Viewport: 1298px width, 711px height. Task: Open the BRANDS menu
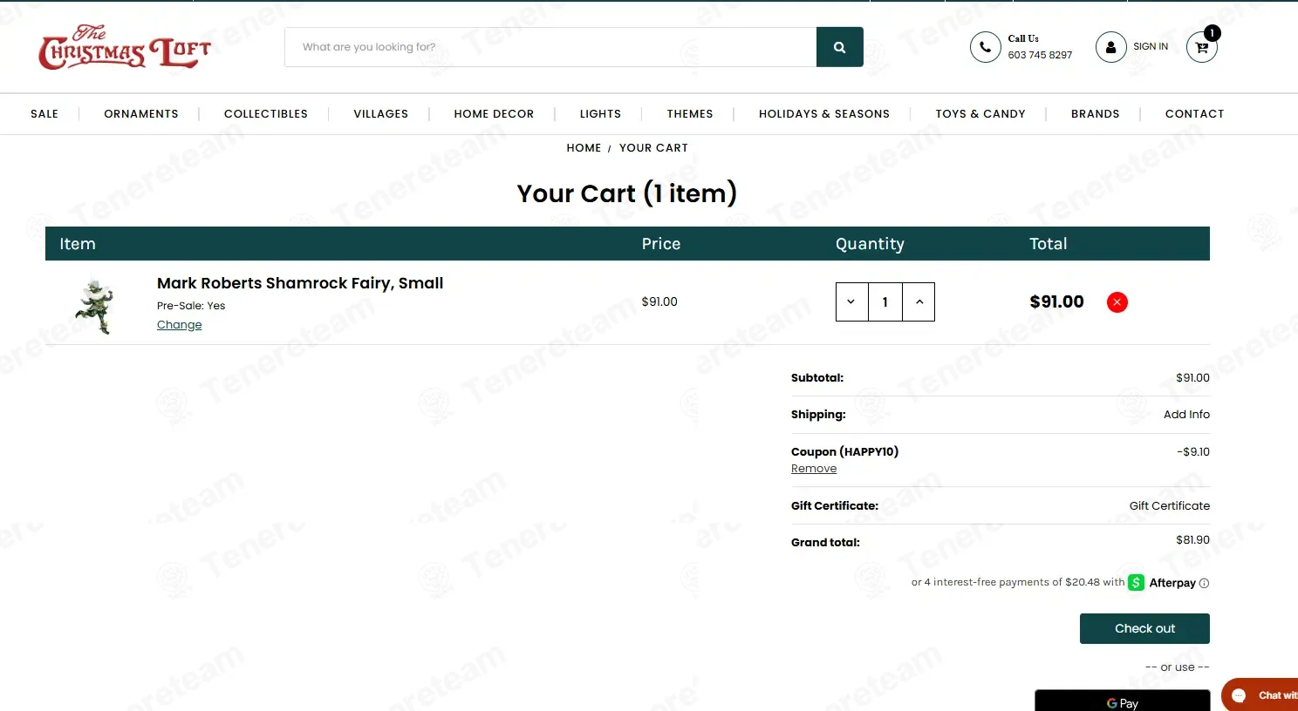pos(1096,114)
